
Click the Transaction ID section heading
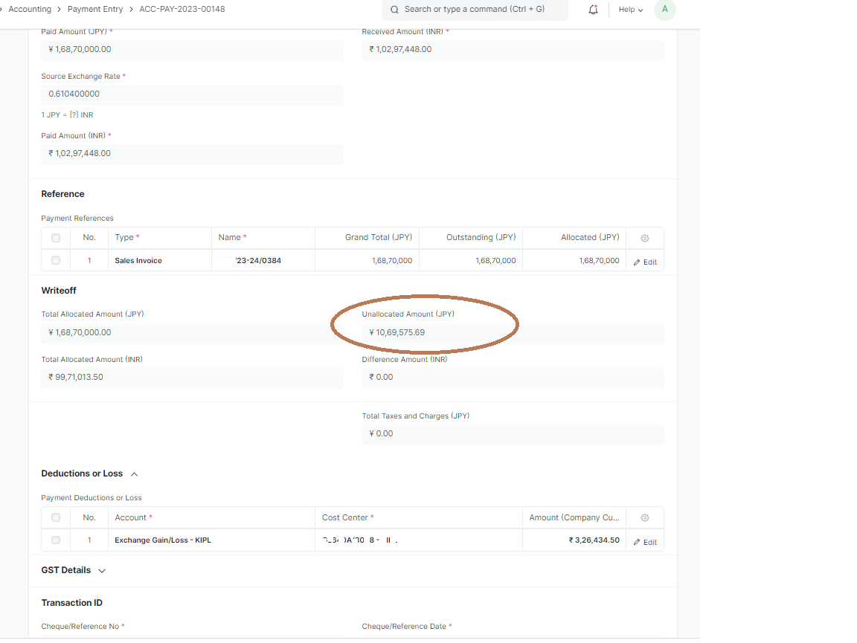tap(71, 603)
